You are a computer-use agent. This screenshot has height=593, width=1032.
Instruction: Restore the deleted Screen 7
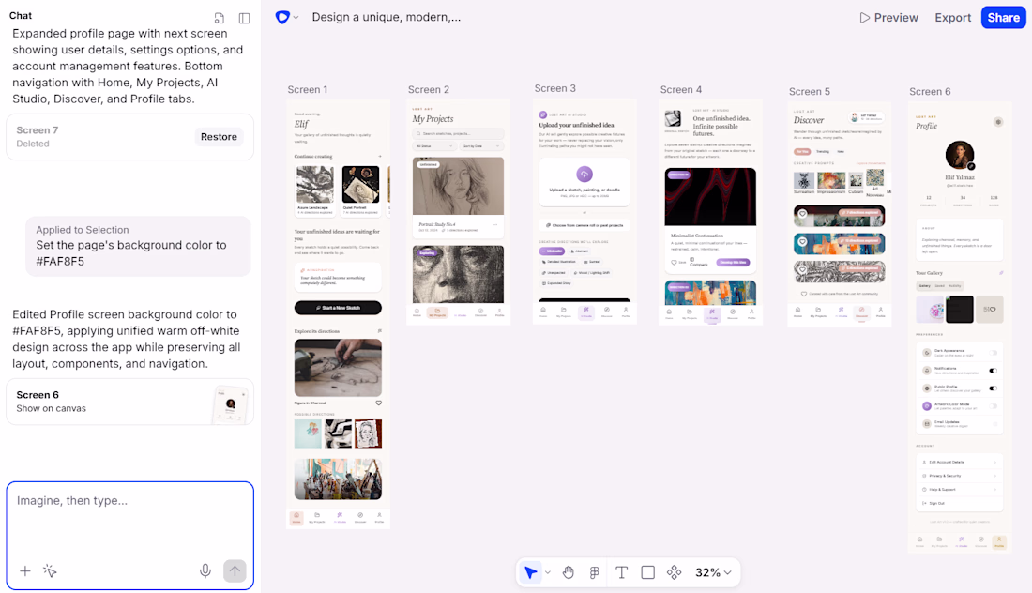(x=219, y=137)
